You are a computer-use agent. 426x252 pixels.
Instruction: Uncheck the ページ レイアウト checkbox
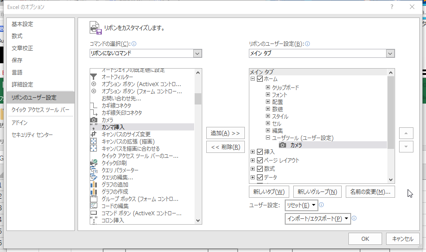(260, 160)
